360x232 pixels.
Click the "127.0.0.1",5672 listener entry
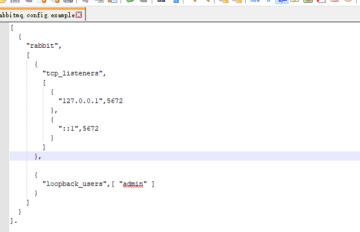point(91,101)
